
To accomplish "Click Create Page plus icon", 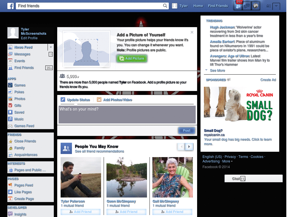I will coord(10,199).
